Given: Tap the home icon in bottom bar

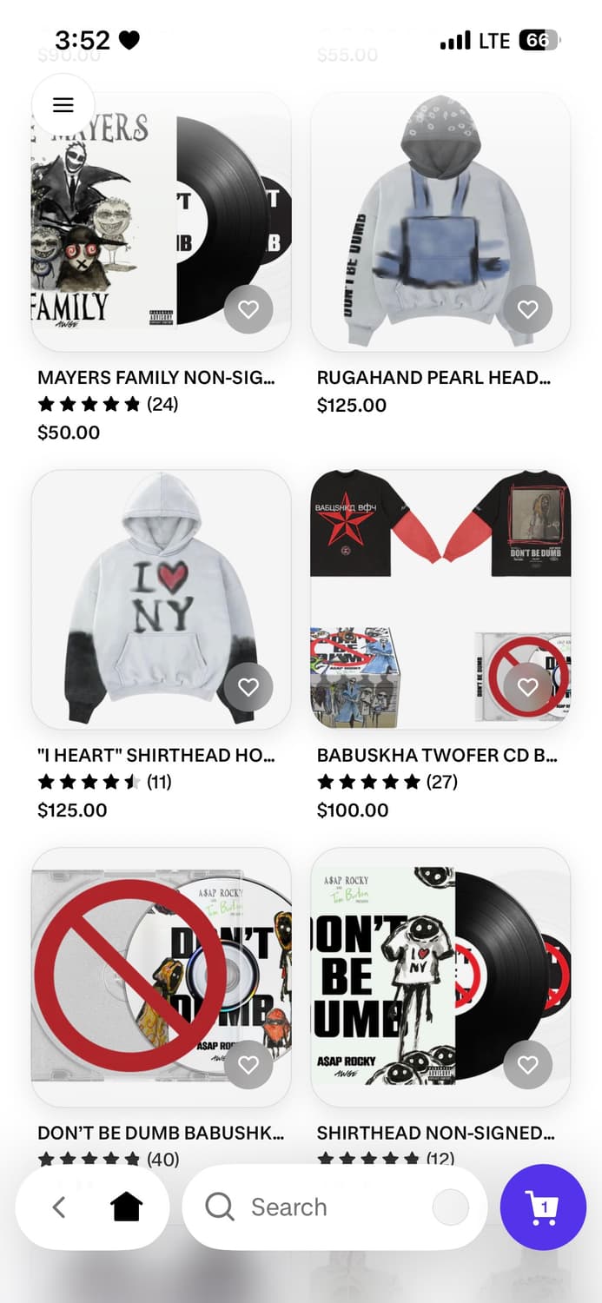Looking at the screenshot, I should pyautogui.click(x=126, y=1207).
